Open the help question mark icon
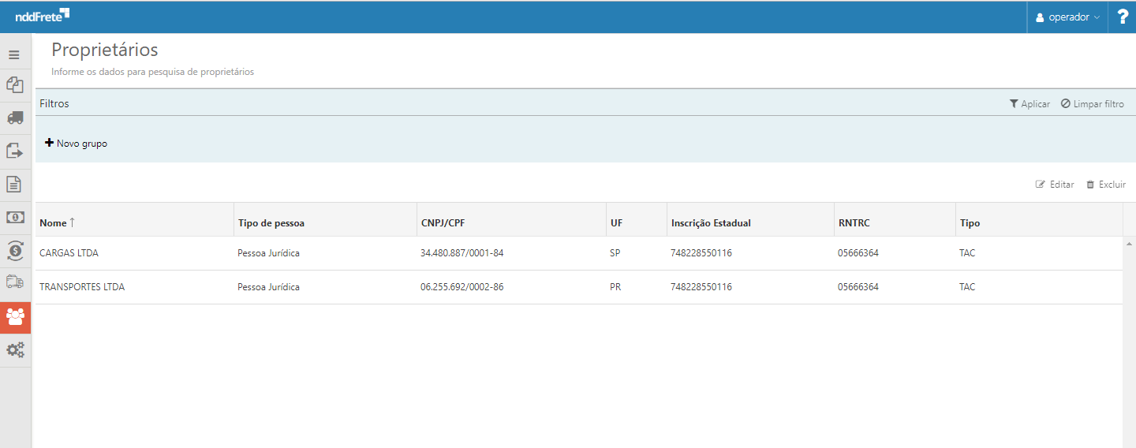The height and width of the screenshot is (448, 1136). [x=1123, y=17]
